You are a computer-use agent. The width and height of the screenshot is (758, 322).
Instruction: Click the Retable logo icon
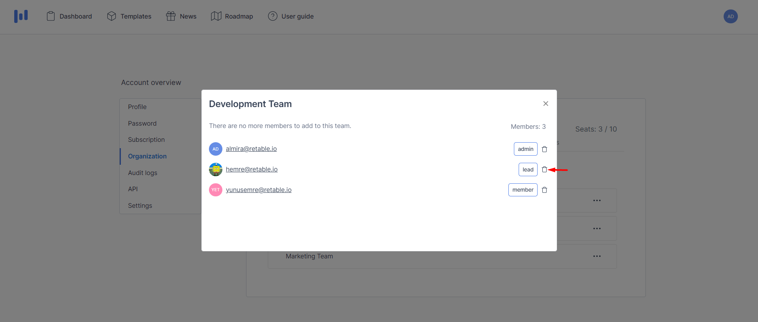point(21,16)
